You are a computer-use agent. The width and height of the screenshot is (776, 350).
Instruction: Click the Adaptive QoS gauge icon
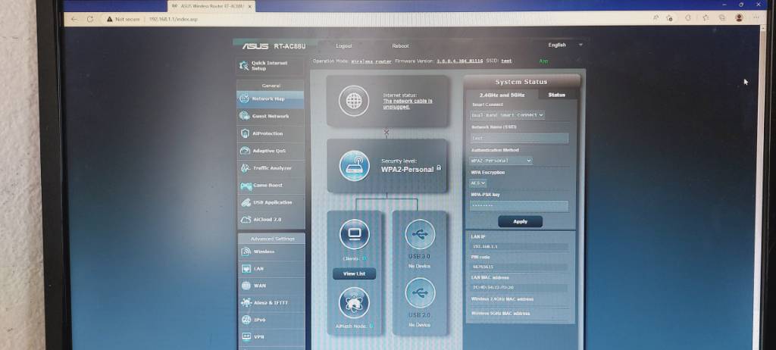coord(245,151)
